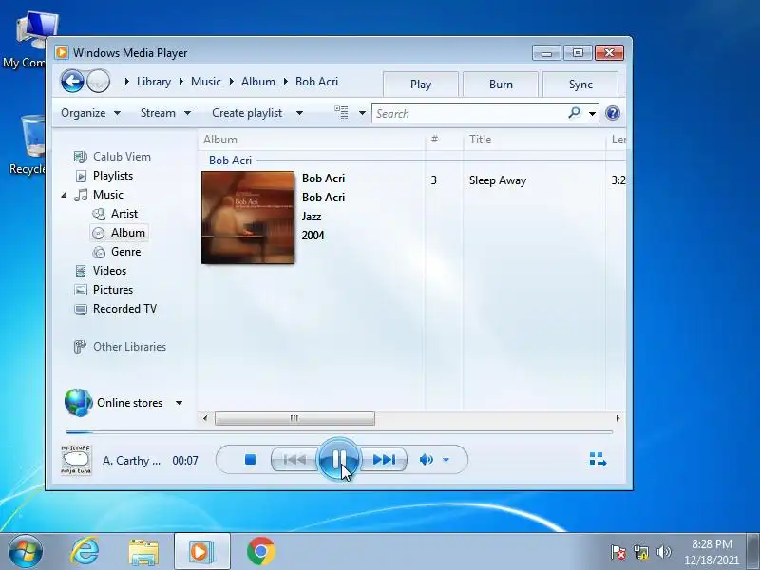Launch Internet Explorer from the taskbar
The image size is (760, 570).
pyautogui.click(x=85, y=551)
